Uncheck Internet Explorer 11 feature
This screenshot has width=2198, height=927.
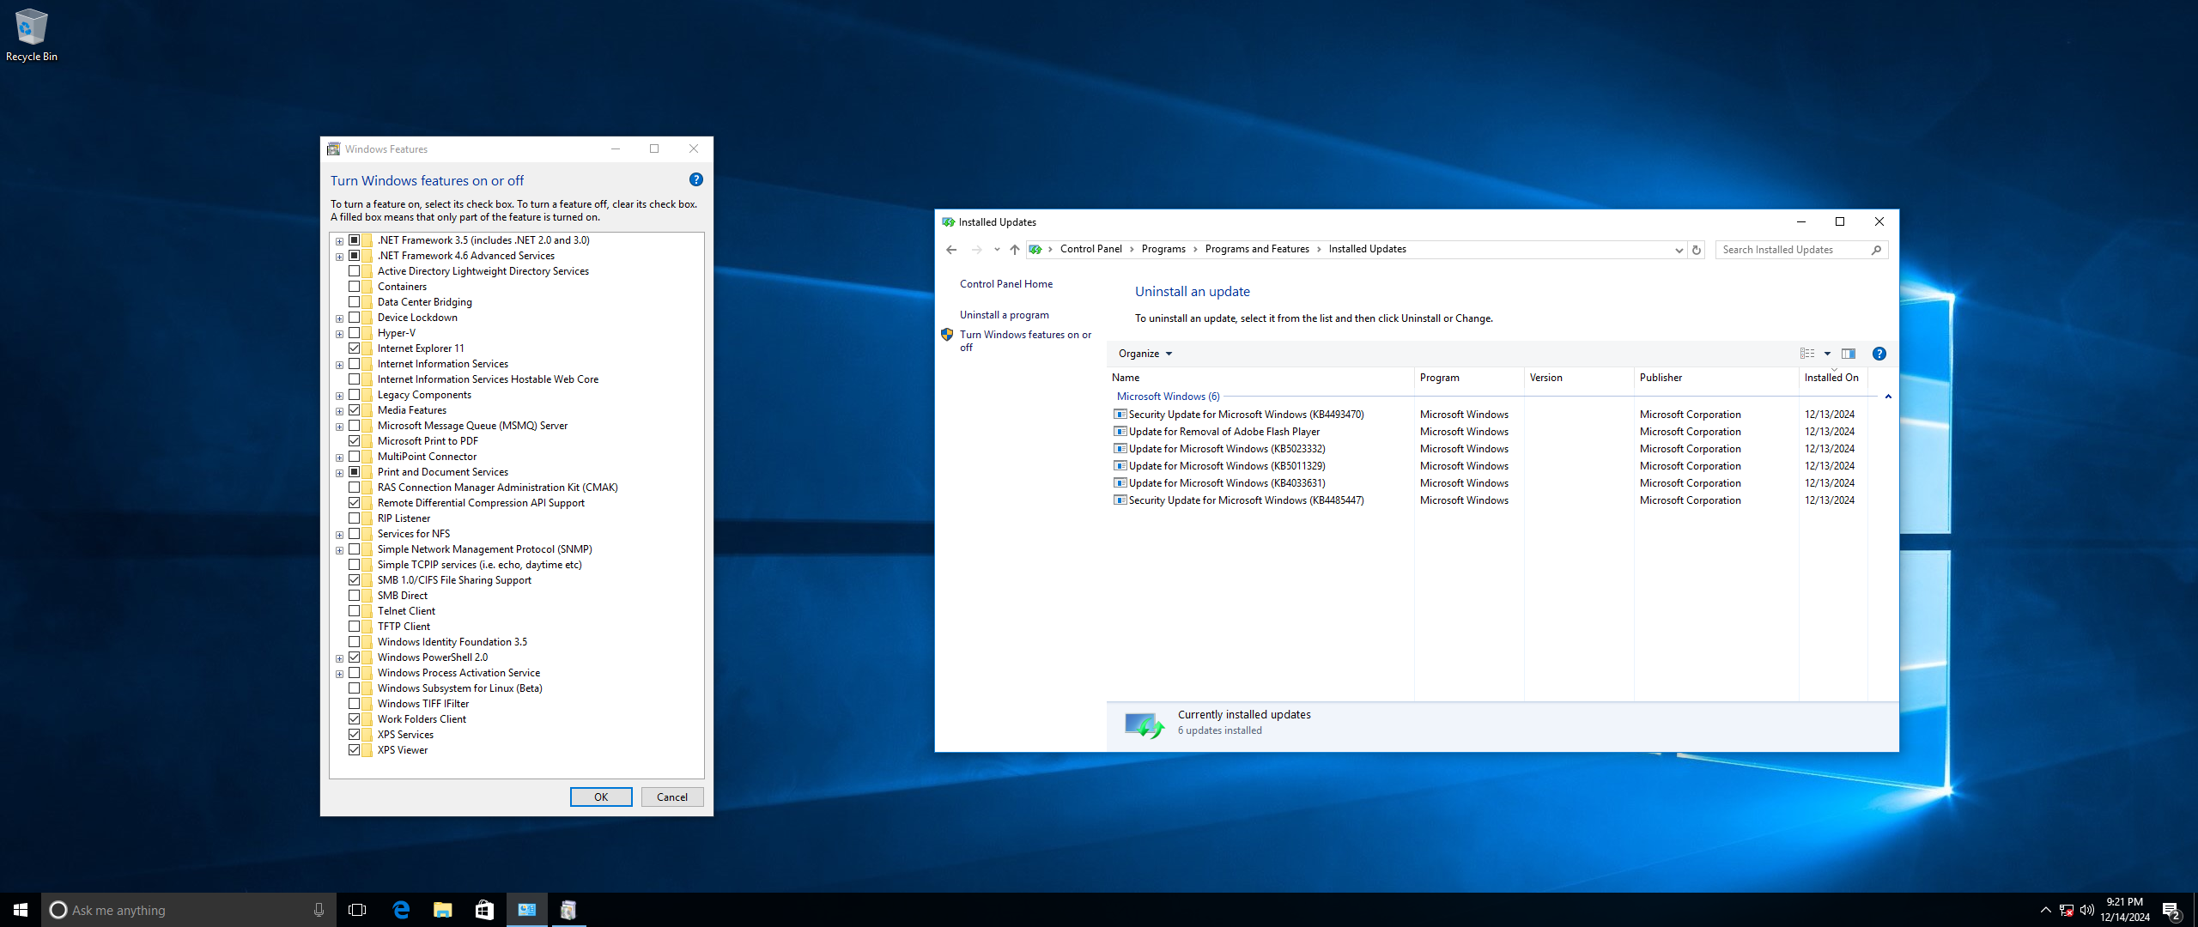[x=354, y=348]
